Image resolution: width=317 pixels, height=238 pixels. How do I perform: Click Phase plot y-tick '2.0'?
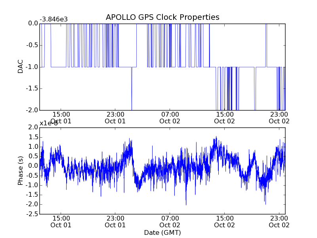[33, 127]
